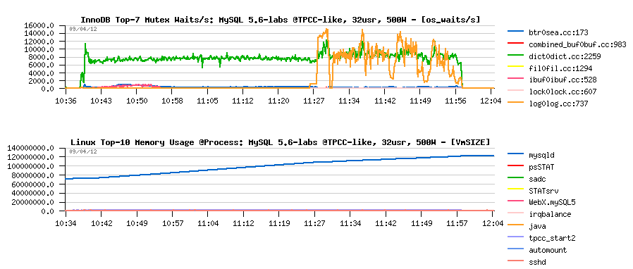This screenshot has width=633, height=269.
Task: Click the 14000.0 y-axis label
Action: point(40,34)
